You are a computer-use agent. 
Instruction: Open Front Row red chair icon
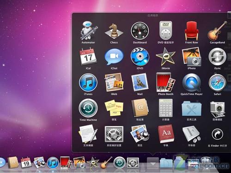(x=191, y=31)
